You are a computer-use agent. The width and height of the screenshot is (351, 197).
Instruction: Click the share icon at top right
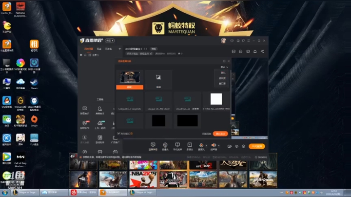click(x=262, y=52)
